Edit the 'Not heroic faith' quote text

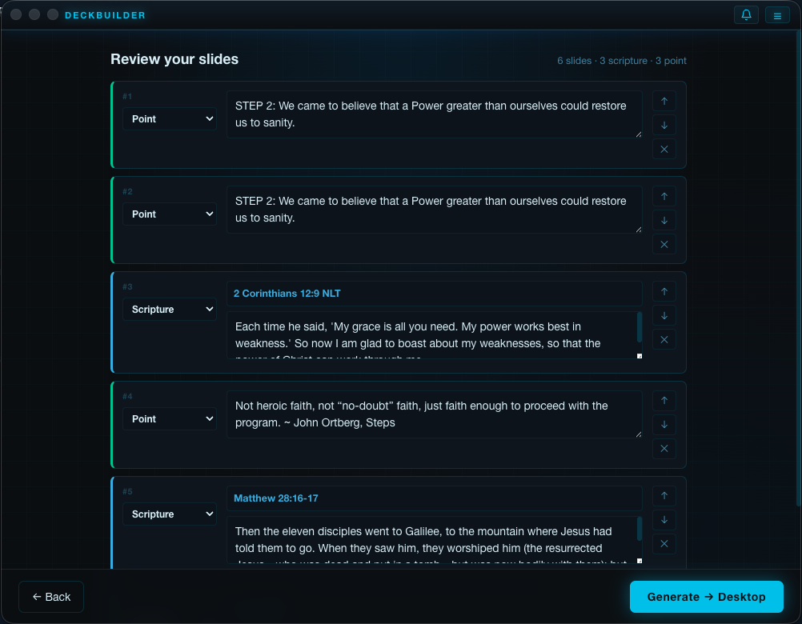tap(435, 414)
